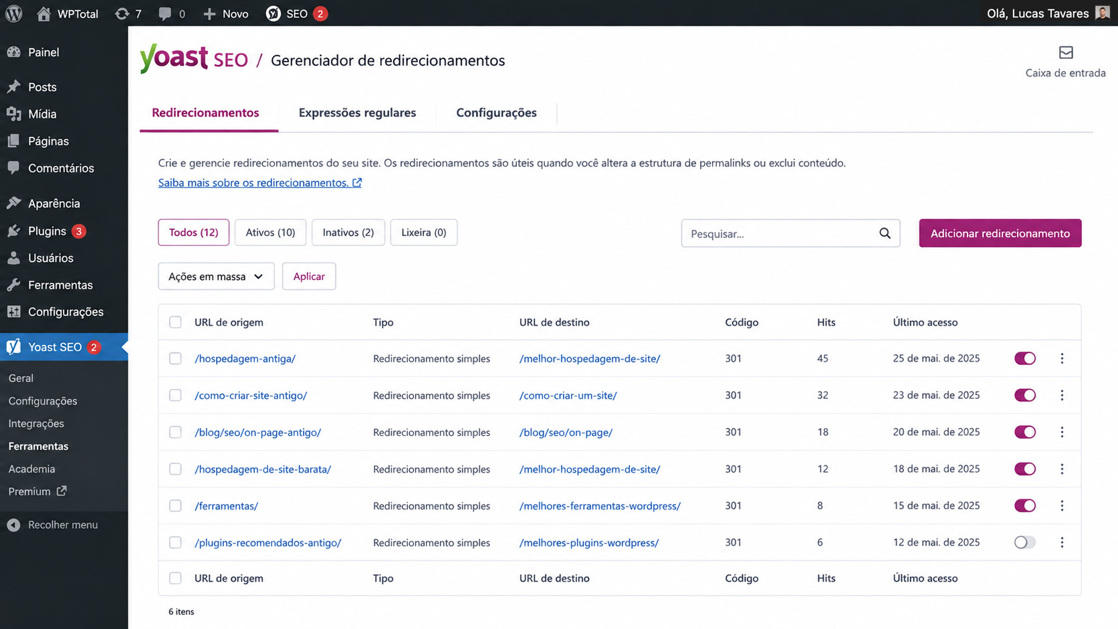Open options menu for /hospedagem-antiga/ row
Viewport: 1118px width, 629px height.
pyautogui.click(x=1062, y=358)
